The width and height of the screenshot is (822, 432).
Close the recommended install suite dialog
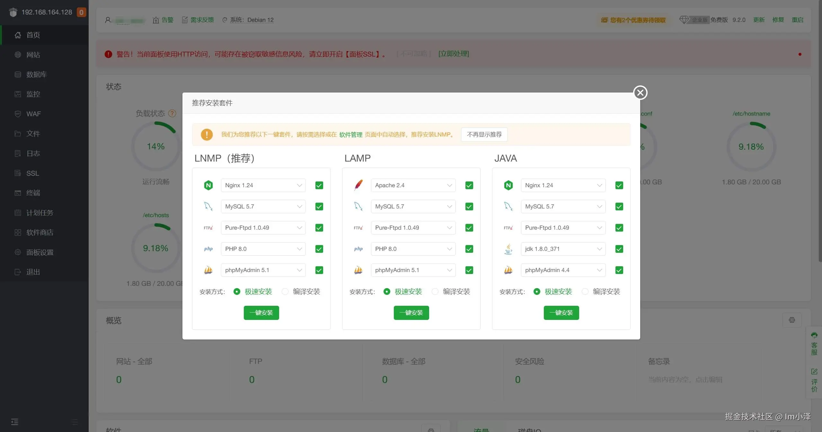(640, 93)
